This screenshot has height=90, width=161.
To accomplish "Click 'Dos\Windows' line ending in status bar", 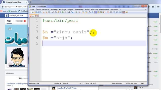I will click(x=117, y=83).
